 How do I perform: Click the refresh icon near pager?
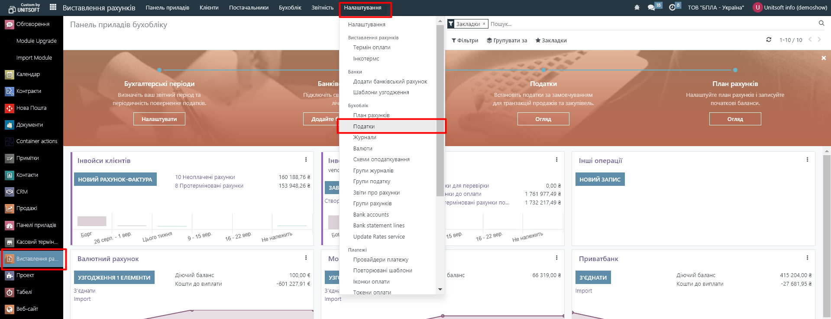(769, 40)
